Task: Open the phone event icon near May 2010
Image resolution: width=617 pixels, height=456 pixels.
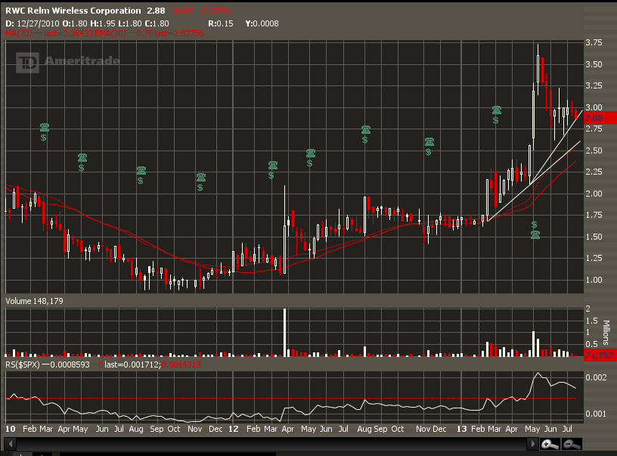Action: click(82, 157)
